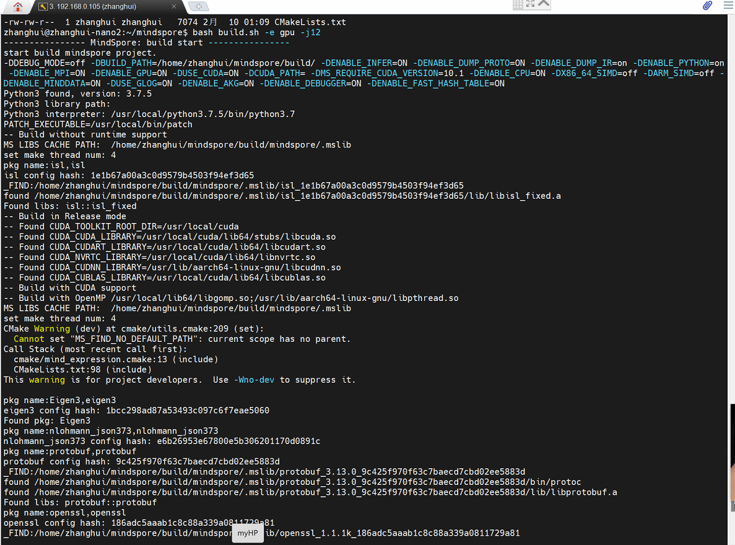Click 'Found pkg: Eigen3' line

(47, 421)
